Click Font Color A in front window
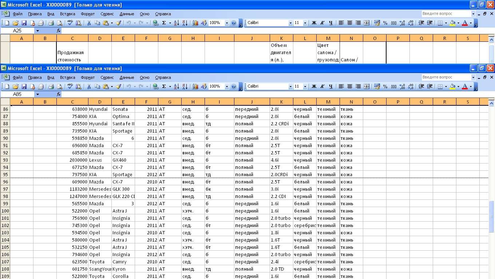The height and width of the screenshot is (279, 495). [x=465, y=86]
